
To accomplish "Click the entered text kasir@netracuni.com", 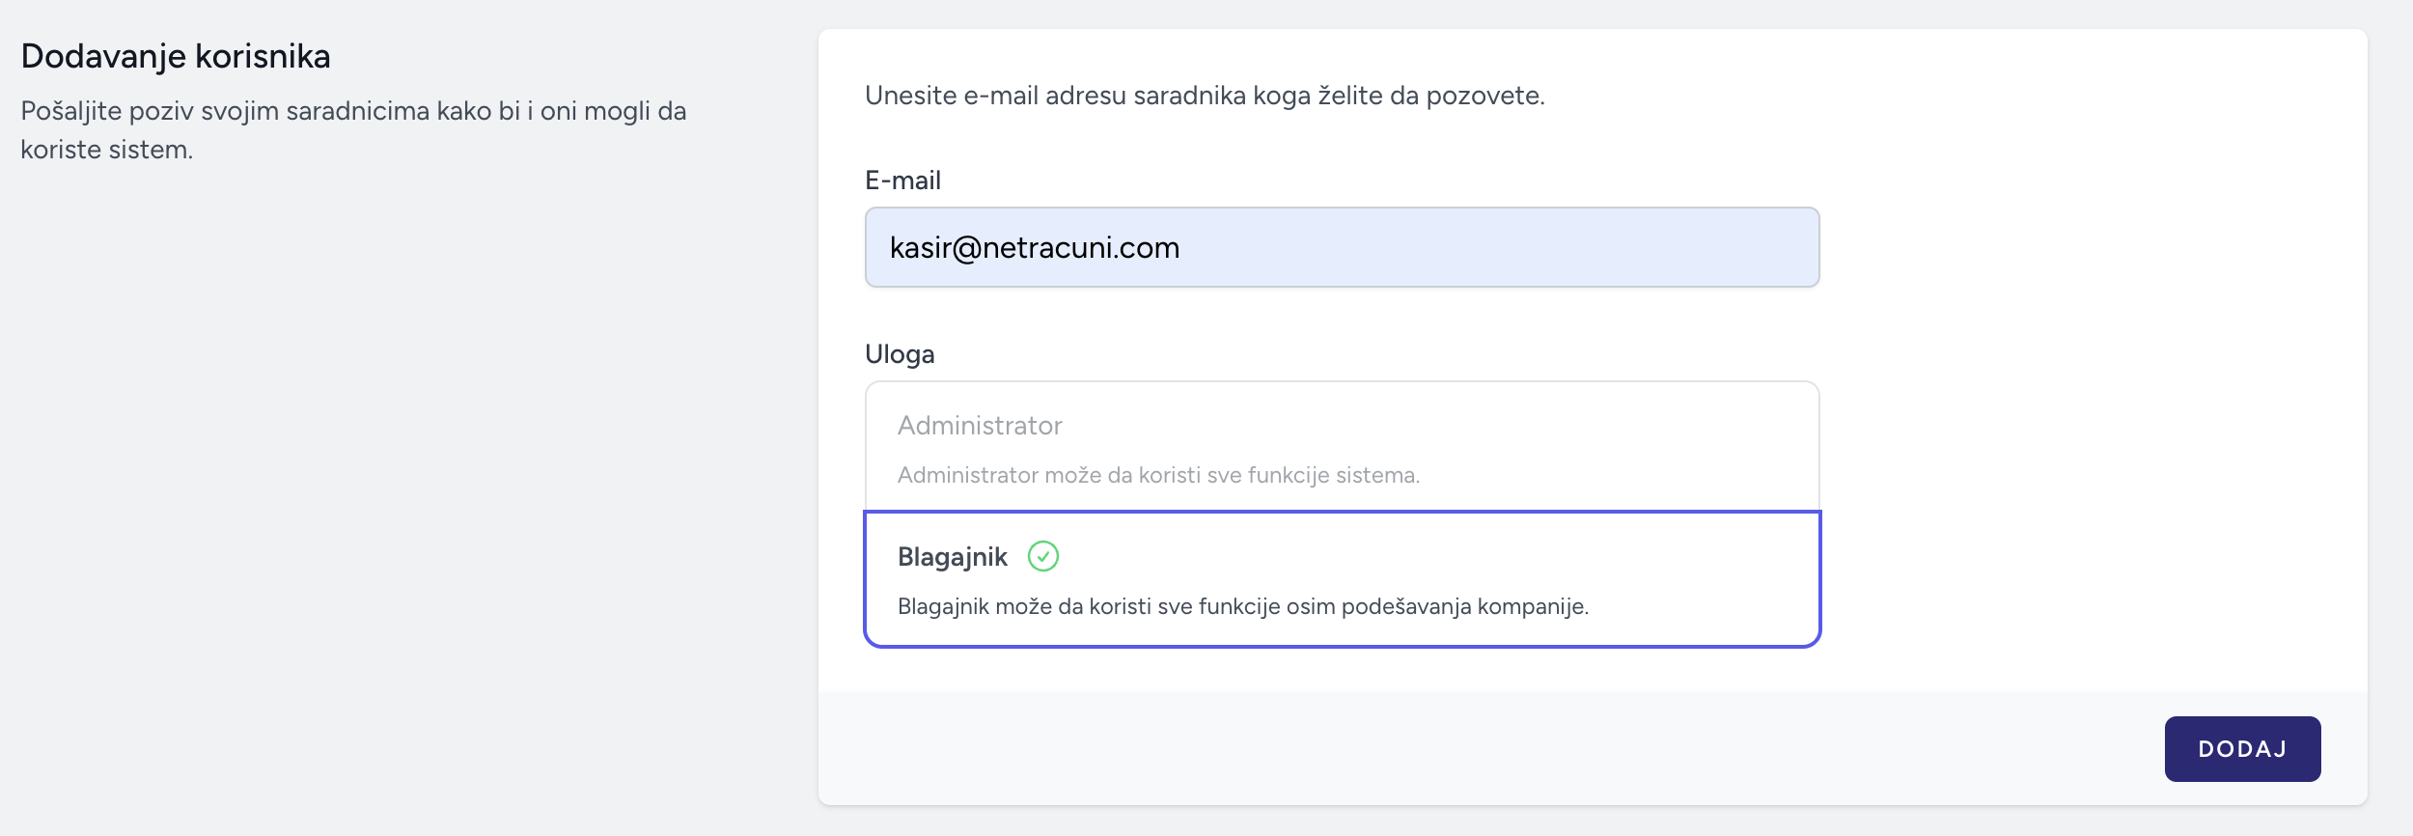I will coord(1034,248).
